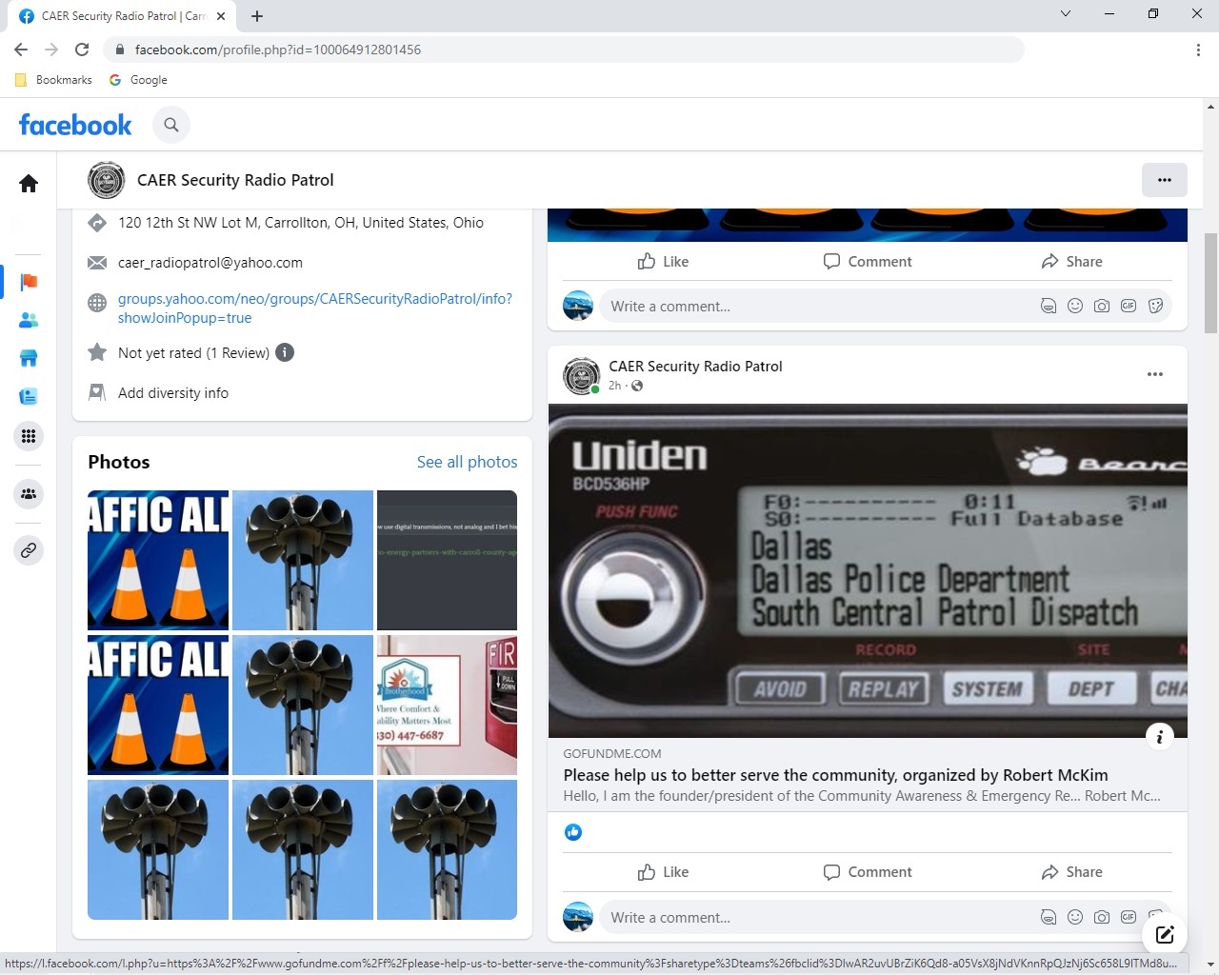1219x975 pixels.
Task: Open Chrome three-dot menu
Action: point(1198,50)
